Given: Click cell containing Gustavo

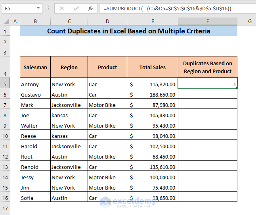Looking at the screenshot, I should pos(35,95).
